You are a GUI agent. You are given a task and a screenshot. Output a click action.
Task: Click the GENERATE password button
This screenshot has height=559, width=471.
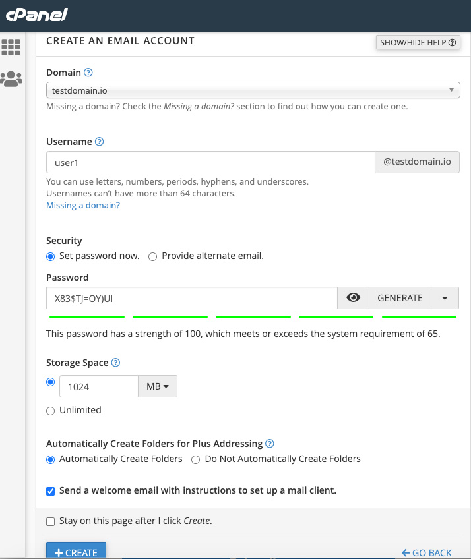point(400,298)
